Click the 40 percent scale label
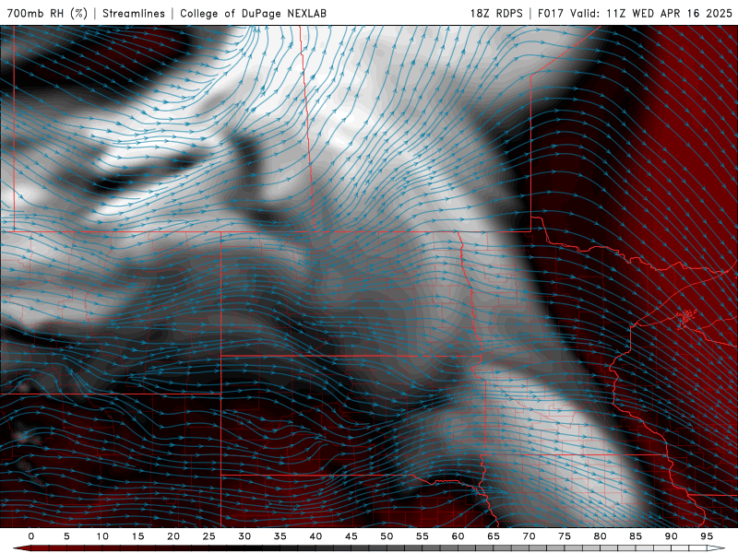Viewport: 738px width, 553px height. pos(315,536)
